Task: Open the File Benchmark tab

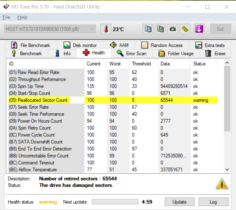Action: 31,45
